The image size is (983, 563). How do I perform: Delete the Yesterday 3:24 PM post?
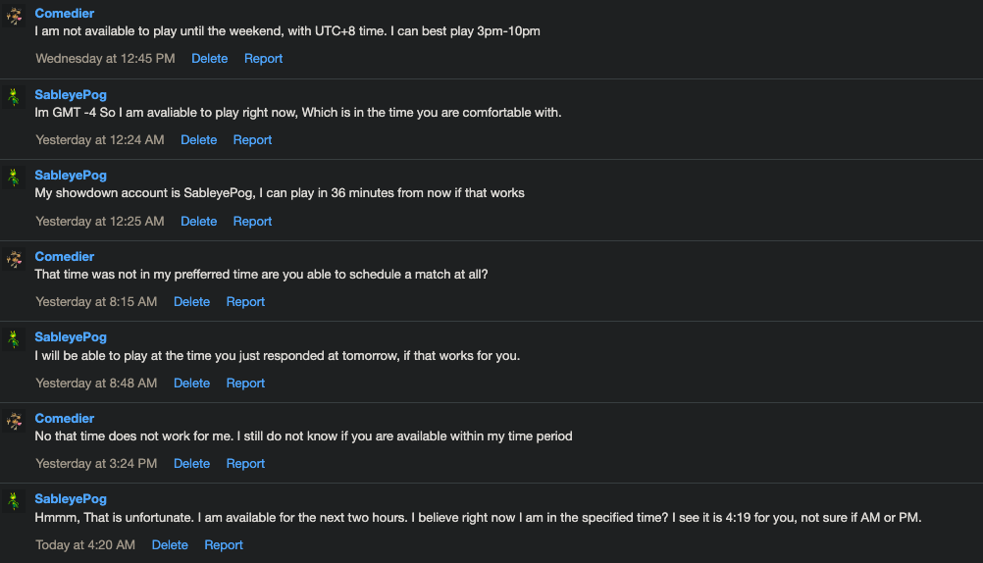[x=191, y=464]
